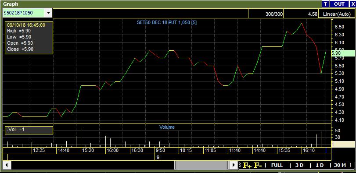Select the 1 D range button
Screen dimensions: 356x173
(x=320, y=165)
